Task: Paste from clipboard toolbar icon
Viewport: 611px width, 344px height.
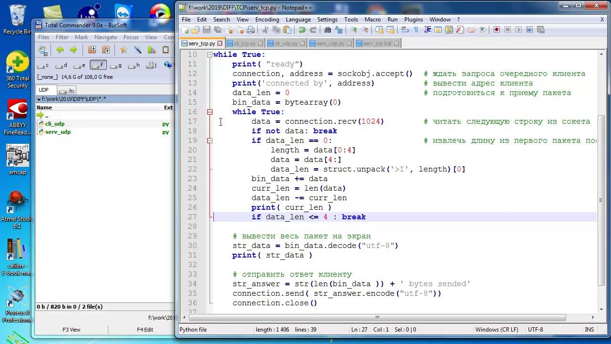Action: [x=287, y=30]
